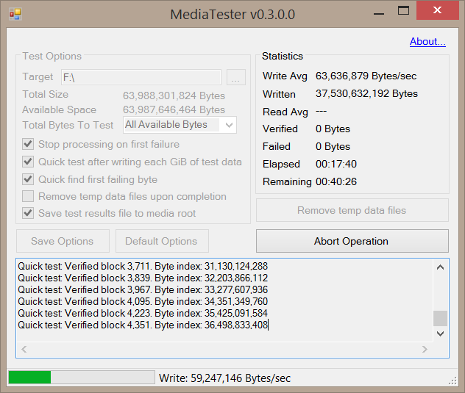Image resolution: width=465 pixels, height=393 pixels.
Task: Click the MediaTester app icon in title bar
Action: pyautogui.click(x=15, y=14)
